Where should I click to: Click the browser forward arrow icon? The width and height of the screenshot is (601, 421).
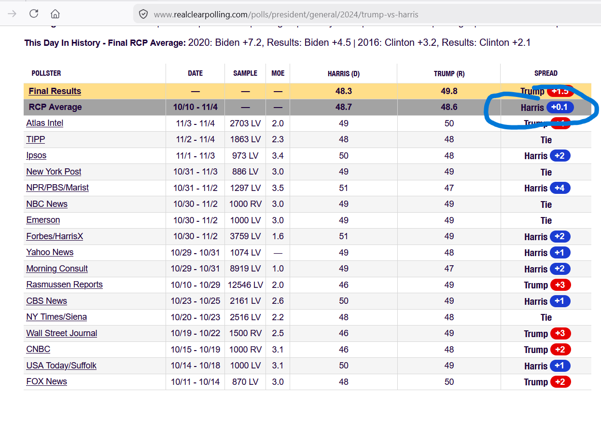click(12, 14)
